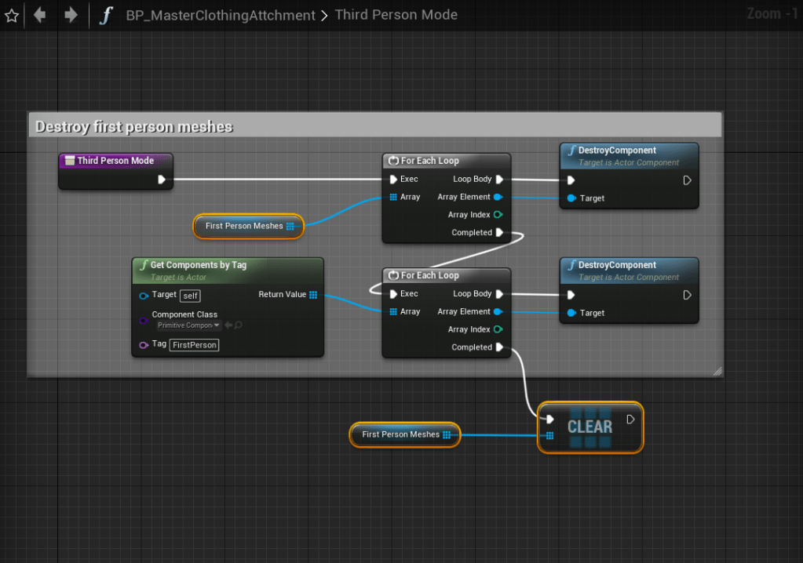803x563 pixels.
Task: Select the CLEAR array node
Action: [x=590, y=427]
